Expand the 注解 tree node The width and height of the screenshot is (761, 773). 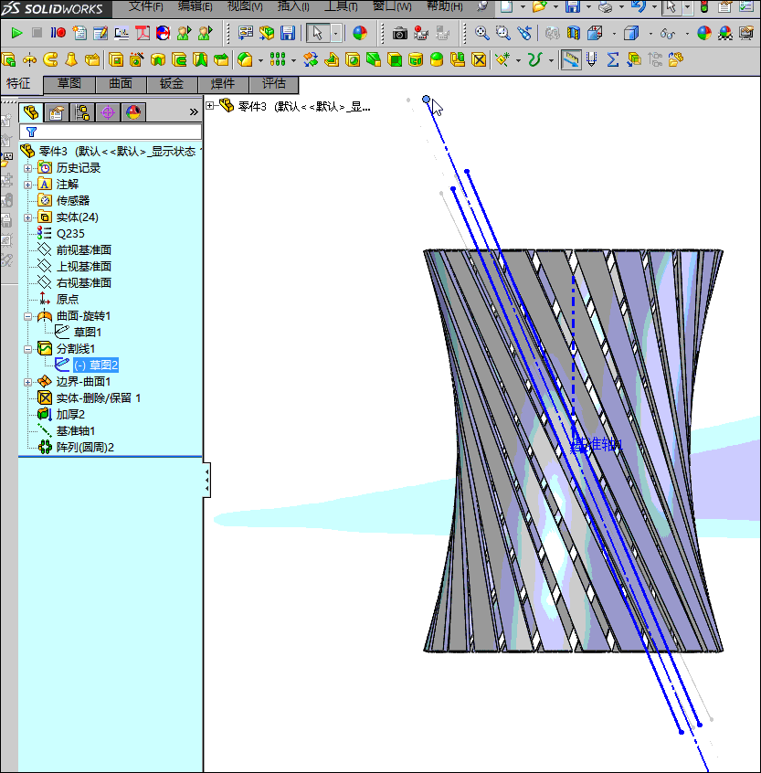pyautogui.click(x=28, y=185)
